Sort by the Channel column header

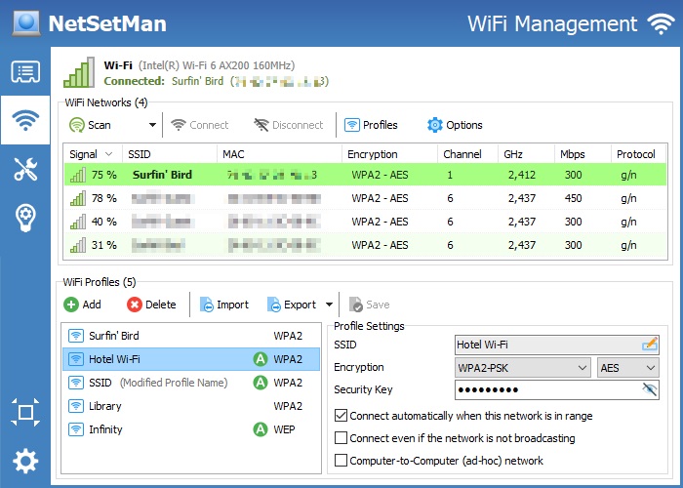(467, 154)
